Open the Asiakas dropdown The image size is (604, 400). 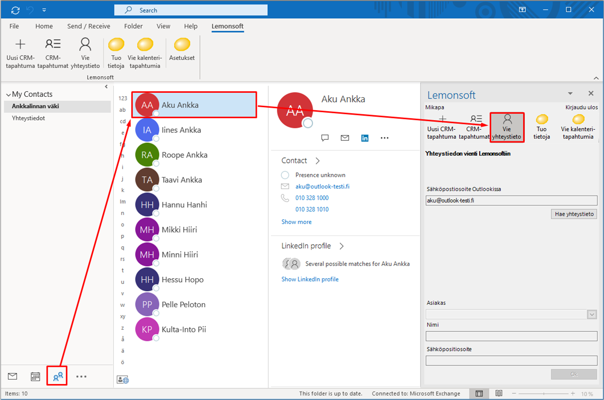[592, 314]
